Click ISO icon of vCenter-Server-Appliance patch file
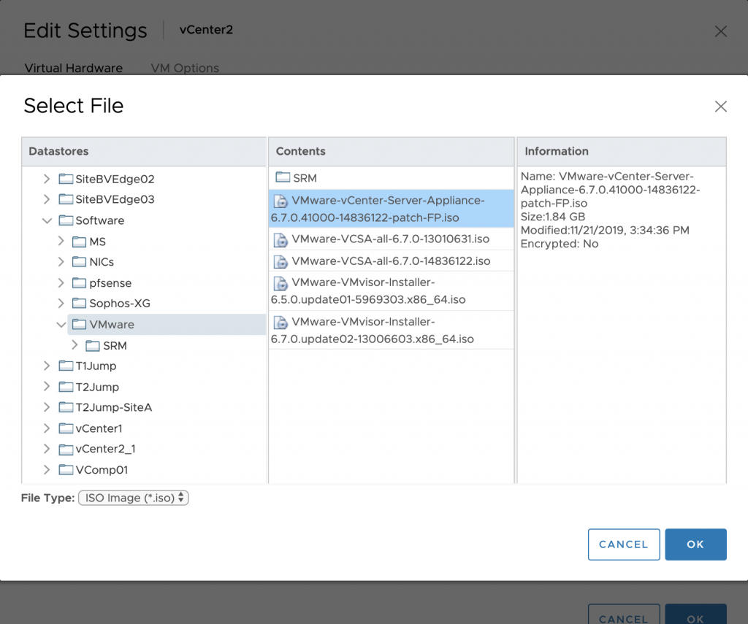Image resolution: width=748 pixels, height=624 pixels. pos(280,201)
